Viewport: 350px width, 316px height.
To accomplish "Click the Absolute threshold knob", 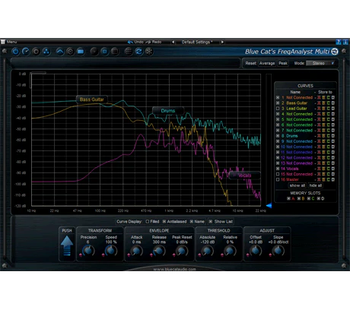I will coord(207,251).
